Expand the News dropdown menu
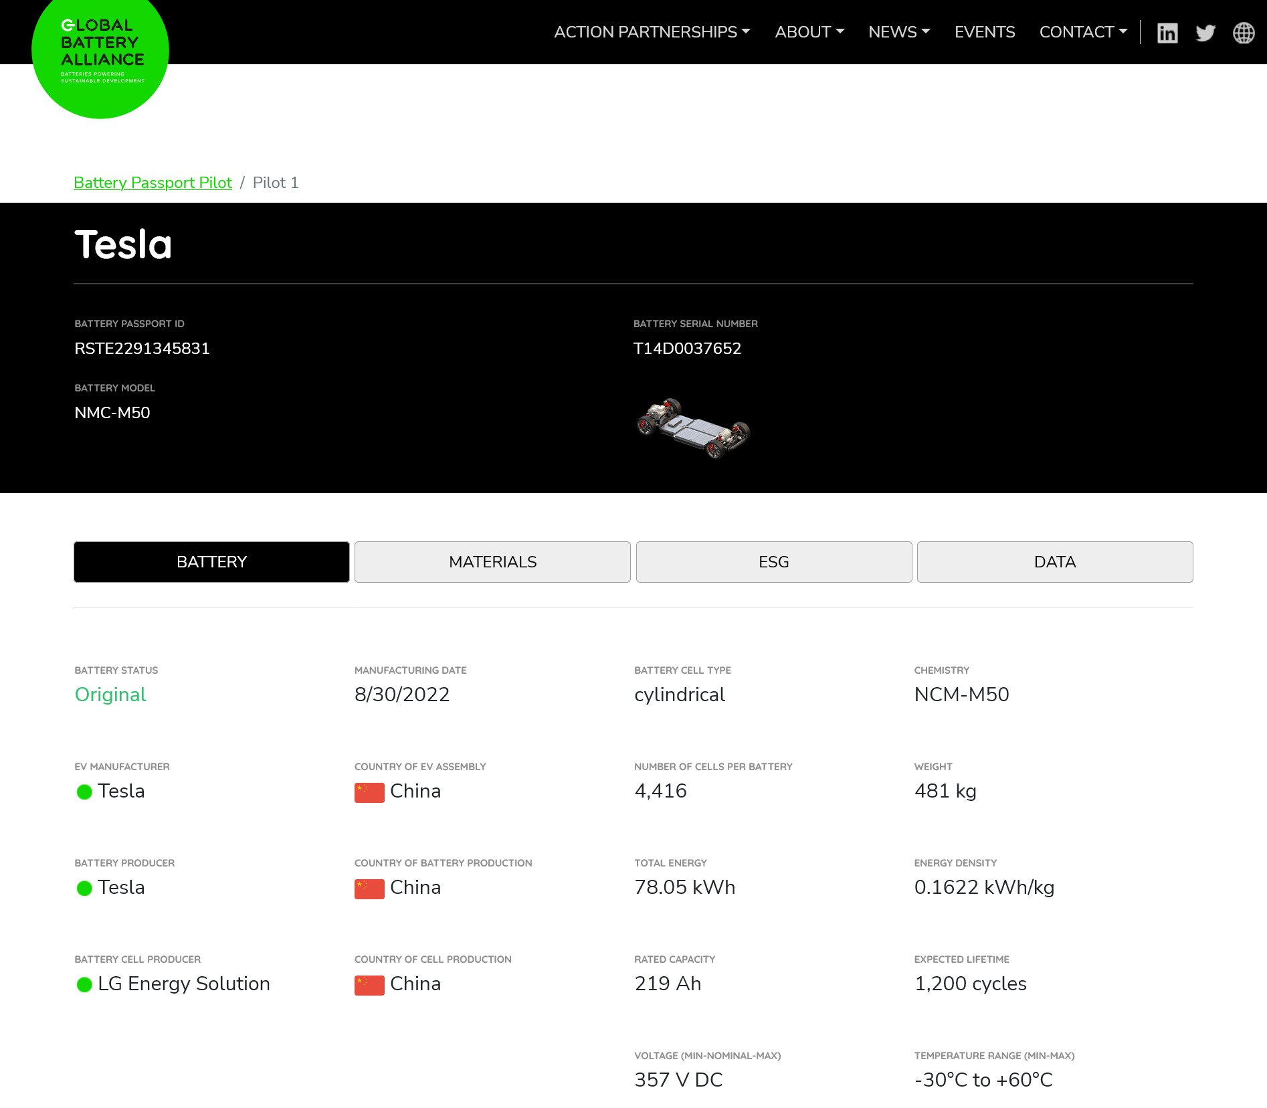The image size is (1267, 1108). [899, 32]
